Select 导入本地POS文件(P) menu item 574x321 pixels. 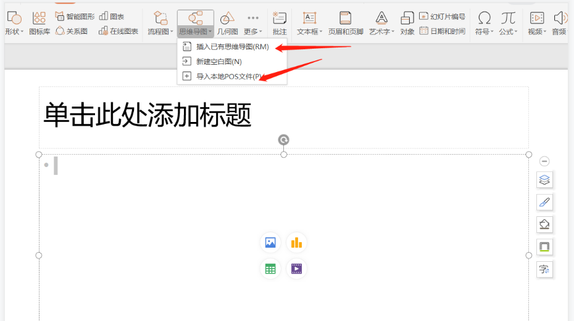point(232,76)
